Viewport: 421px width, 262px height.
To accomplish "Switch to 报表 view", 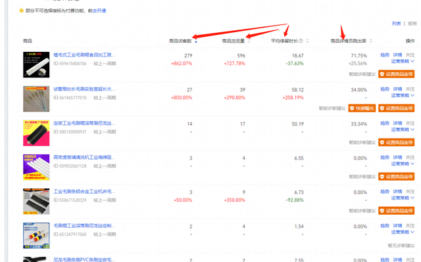I will click(x=412, y=24).
